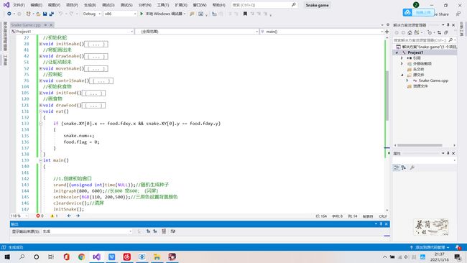Open the output source 生成 dropdown
The image size is (467, 263).
pos(87,231)
